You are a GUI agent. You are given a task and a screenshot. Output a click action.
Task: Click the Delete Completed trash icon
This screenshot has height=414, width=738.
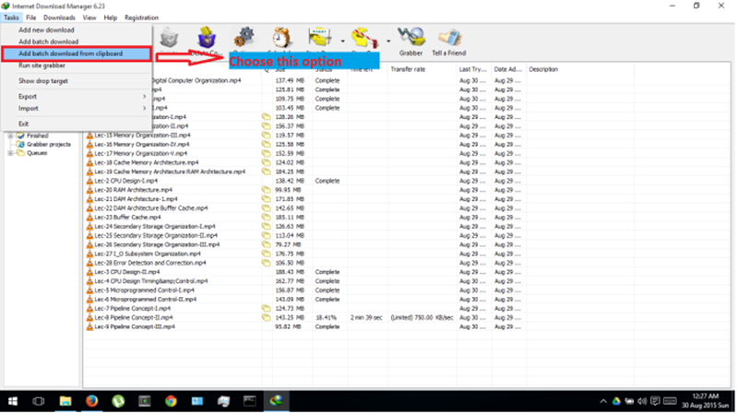coord(206,38)
